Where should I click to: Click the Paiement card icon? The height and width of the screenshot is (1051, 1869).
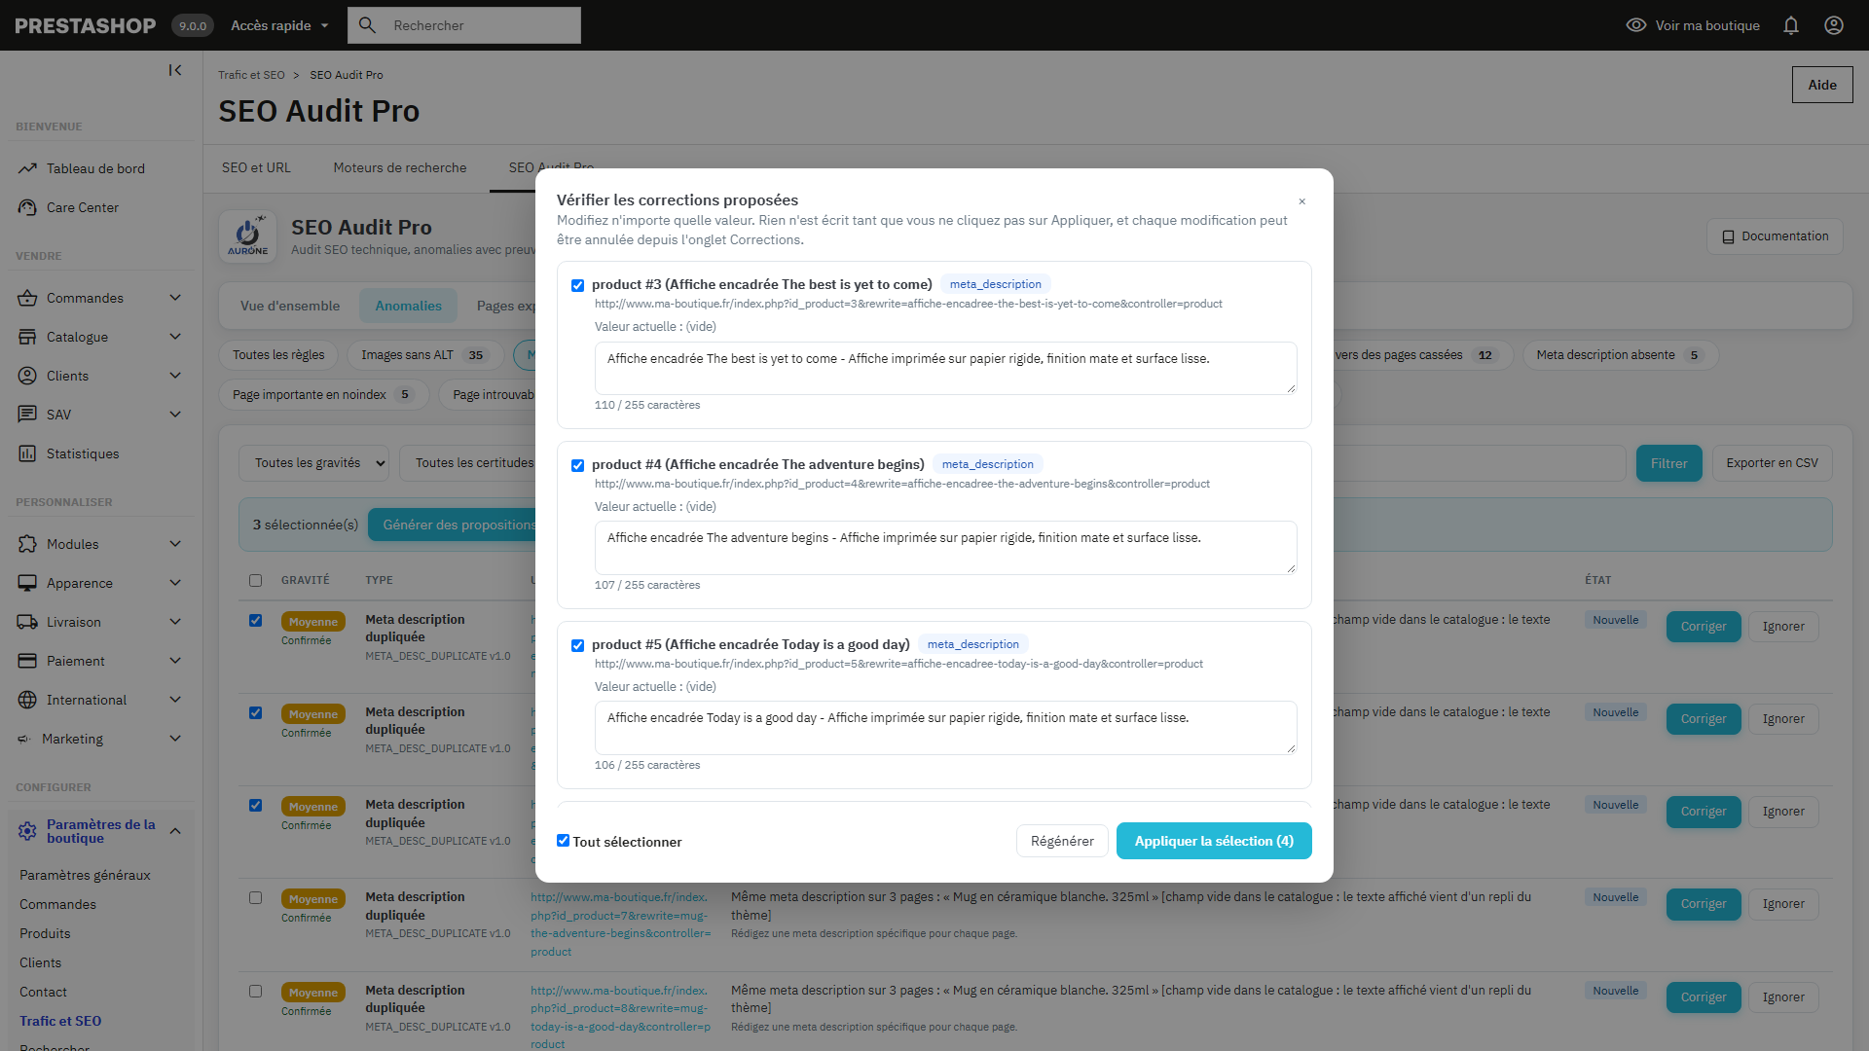coord(27,661)
